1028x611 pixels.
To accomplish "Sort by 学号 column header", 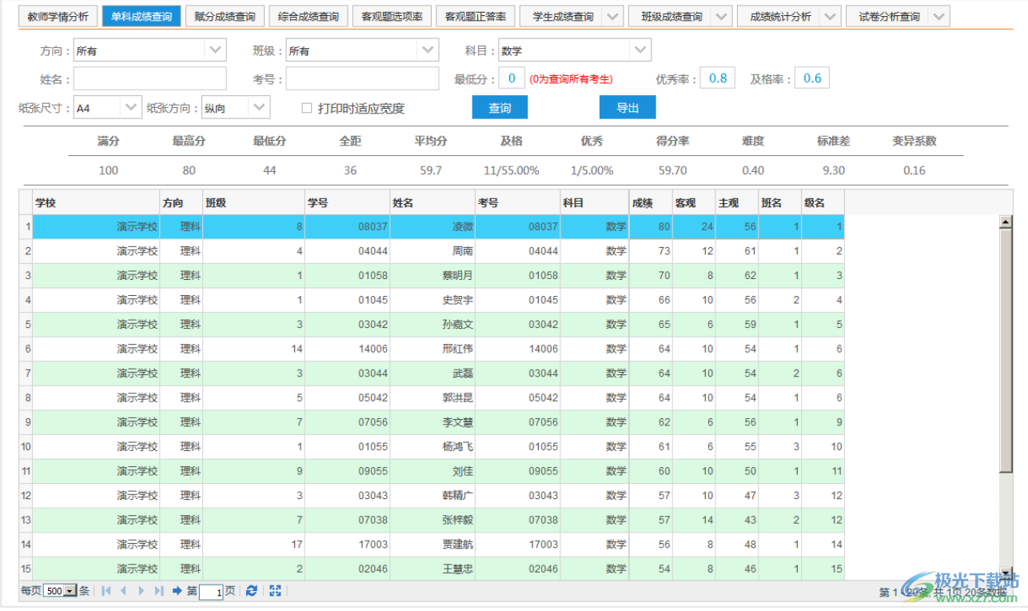I will coord(348,203).
